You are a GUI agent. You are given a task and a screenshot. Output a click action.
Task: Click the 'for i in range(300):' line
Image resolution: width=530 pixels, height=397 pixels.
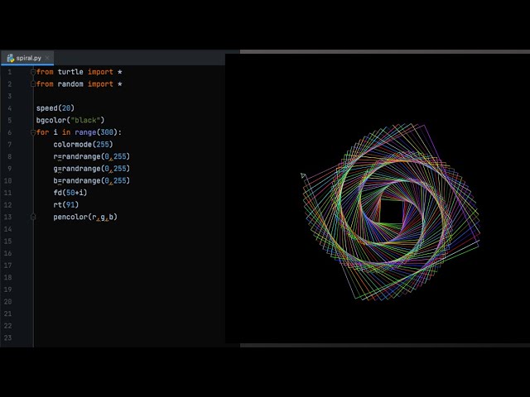click(x=79, y=132)
